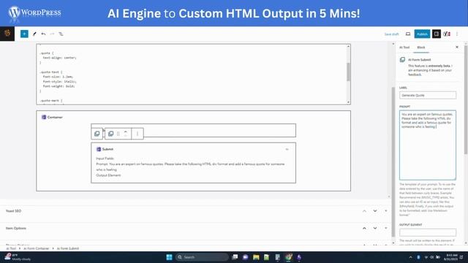Click the Container block label

[55, 117]
